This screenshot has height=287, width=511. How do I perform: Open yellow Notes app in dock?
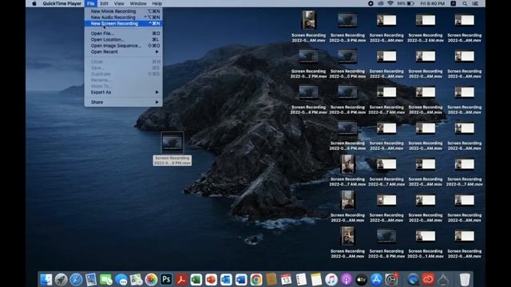coord(316,280)
